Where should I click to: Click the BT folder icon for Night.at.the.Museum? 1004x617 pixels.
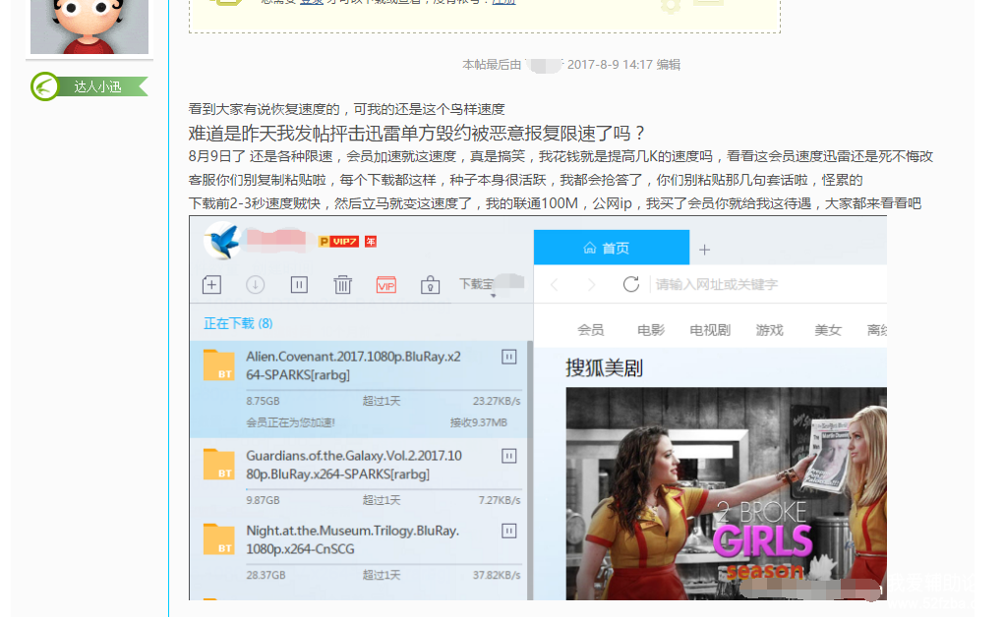click(x=219, y=539)
